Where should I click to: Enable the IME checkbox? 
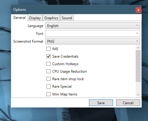coord(49,49)
